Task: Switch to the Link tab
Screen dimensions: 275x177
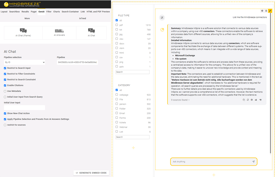Action: (82, 12)
